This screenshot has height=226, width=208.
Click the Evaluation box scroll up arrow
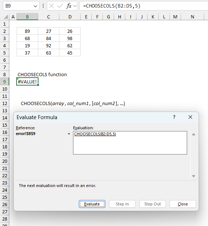pyautogui.click(x=194, y=134)
